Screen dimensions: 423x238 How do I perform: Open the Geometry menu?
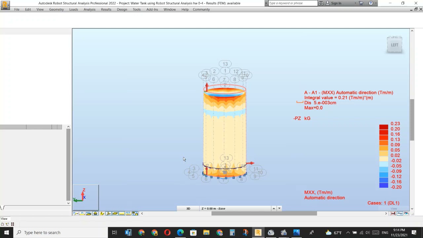(x=57, y=9)
